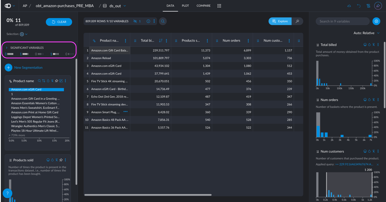This screenshot has width=386, height=202.
Task: Open the cloud sync icon
Action: tap(349, 6)
